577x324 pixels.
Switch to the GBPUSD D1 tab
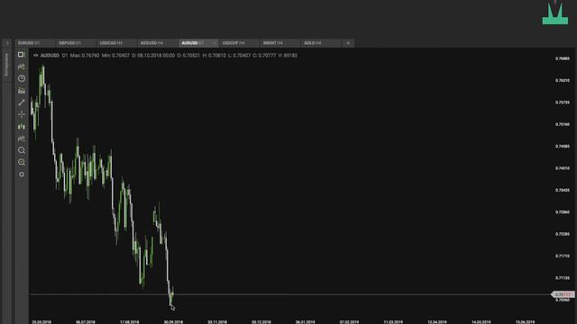click(x=76, y=43)
